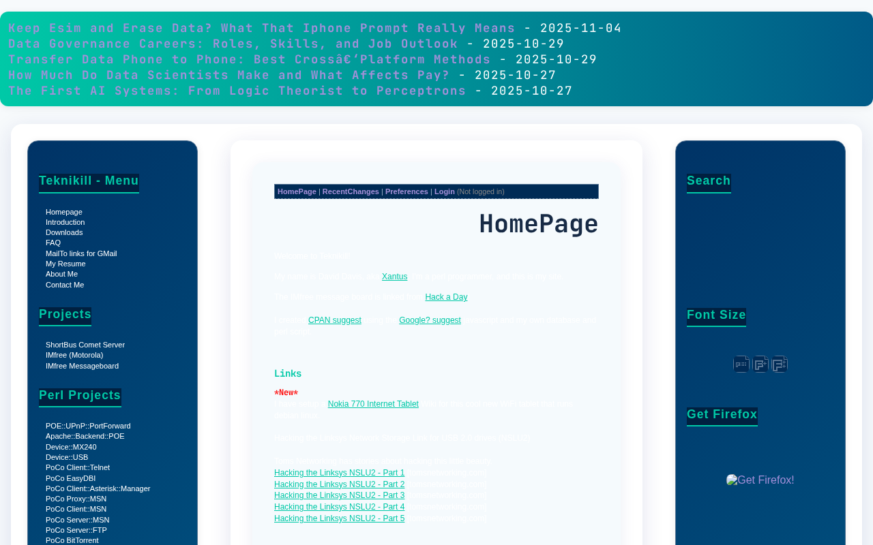The height and width of the screenshot is (545, 873).
Task: Open the CPAN suggest link
Action: click(335, 320)
